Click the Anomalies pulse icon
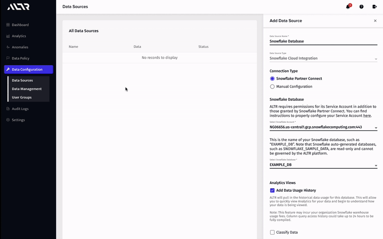Viewport: 383px width, 239px height. [x=8, y=47]
